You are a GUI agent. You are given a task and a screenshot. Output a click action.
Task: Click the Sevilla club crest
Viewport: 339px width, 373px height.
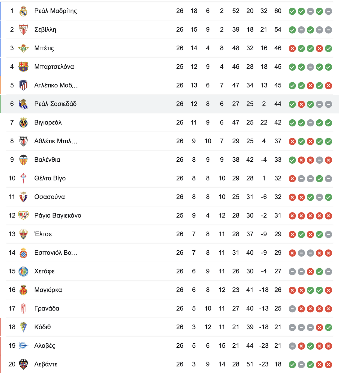tap(23, 30)
